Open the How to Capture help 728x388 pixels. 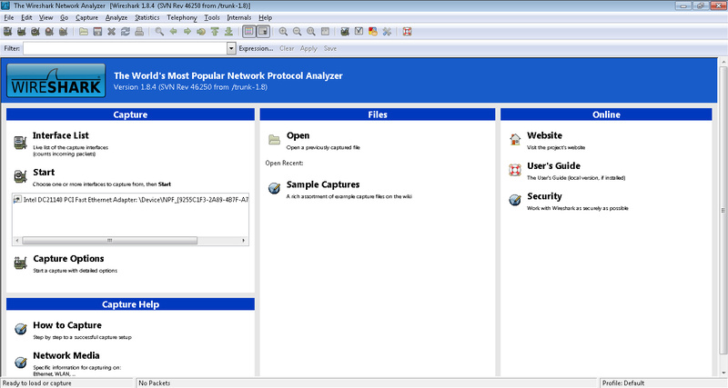(67, 325)
